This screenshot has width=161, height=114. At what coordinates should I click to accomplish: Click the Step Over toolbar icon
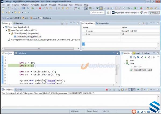[51, 8]
